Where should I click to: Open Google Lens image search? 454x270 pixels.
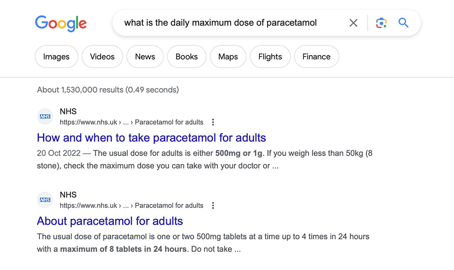tap(381, 23)
